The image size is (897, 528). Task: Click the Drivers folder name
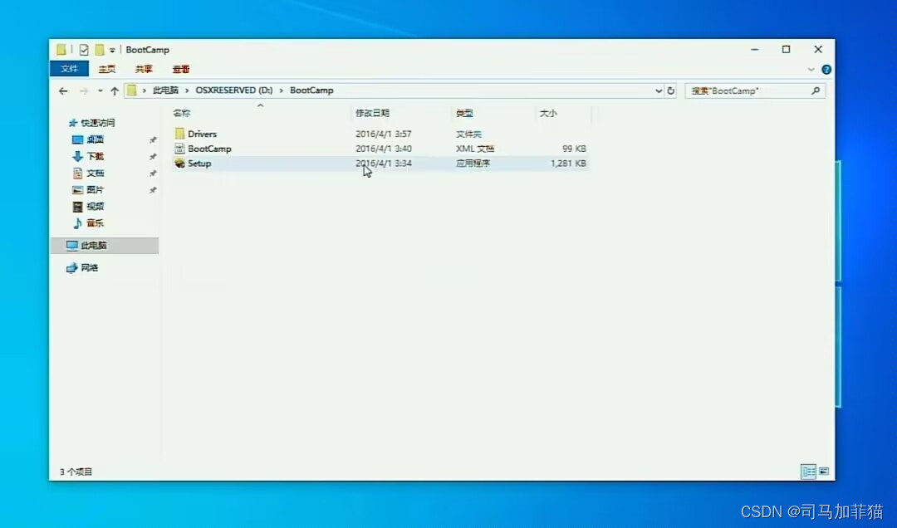click(202, 134)
